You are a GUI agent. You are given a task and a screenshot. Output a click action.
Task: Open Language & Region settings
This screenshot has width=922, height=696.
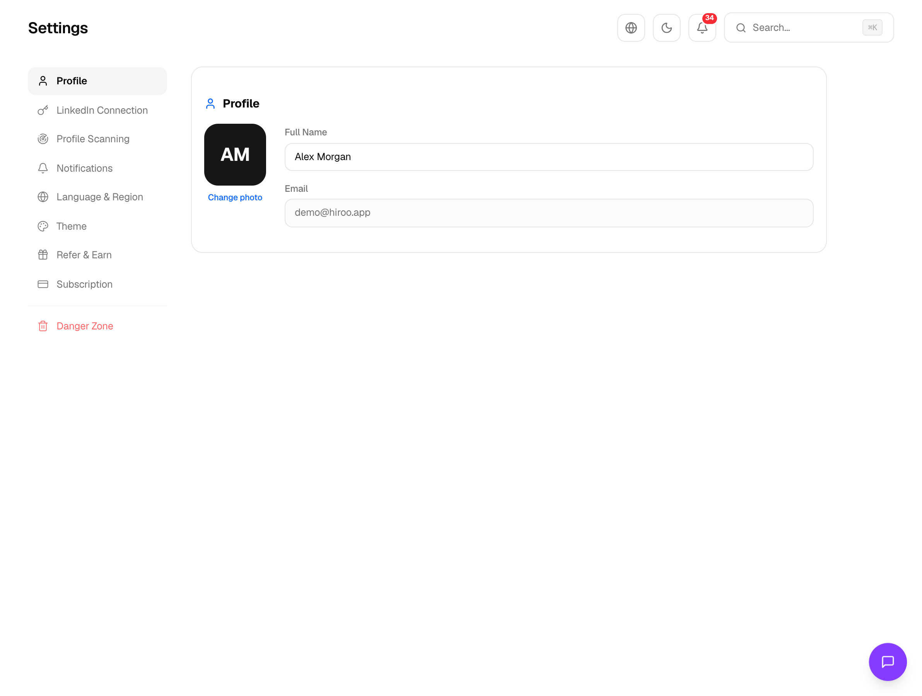click(x=97, y=197)
